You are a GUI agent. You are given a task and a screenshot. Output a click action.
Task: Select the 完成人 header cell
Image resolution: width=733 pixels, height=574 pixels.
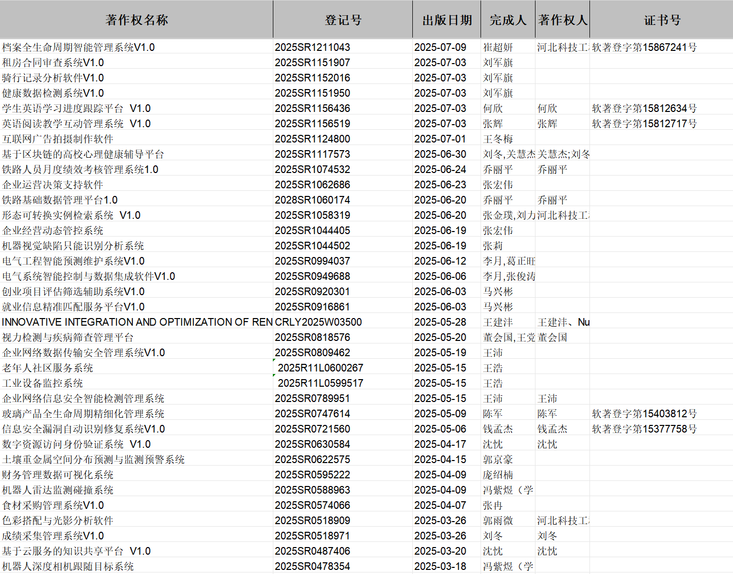point(508,20)
